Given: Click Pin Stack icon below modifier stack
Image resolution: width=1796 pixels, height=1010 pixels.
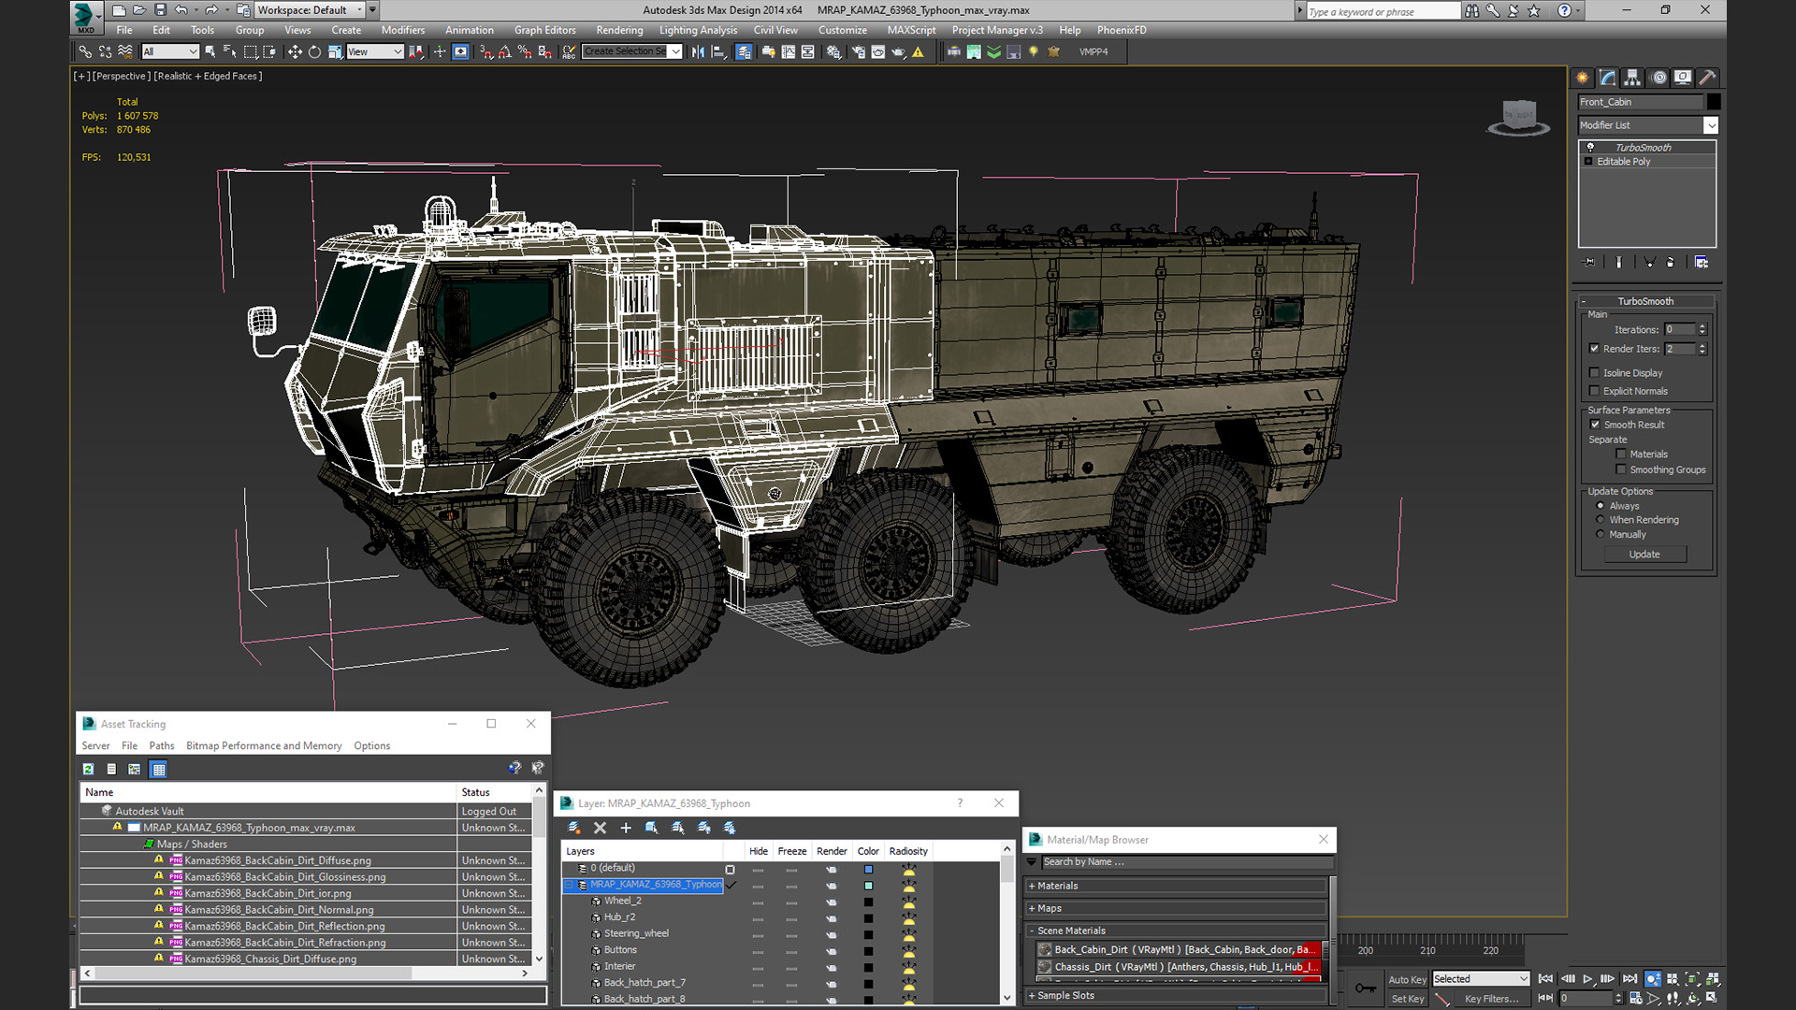Looking at the screenshot, I should [1588, 263].
